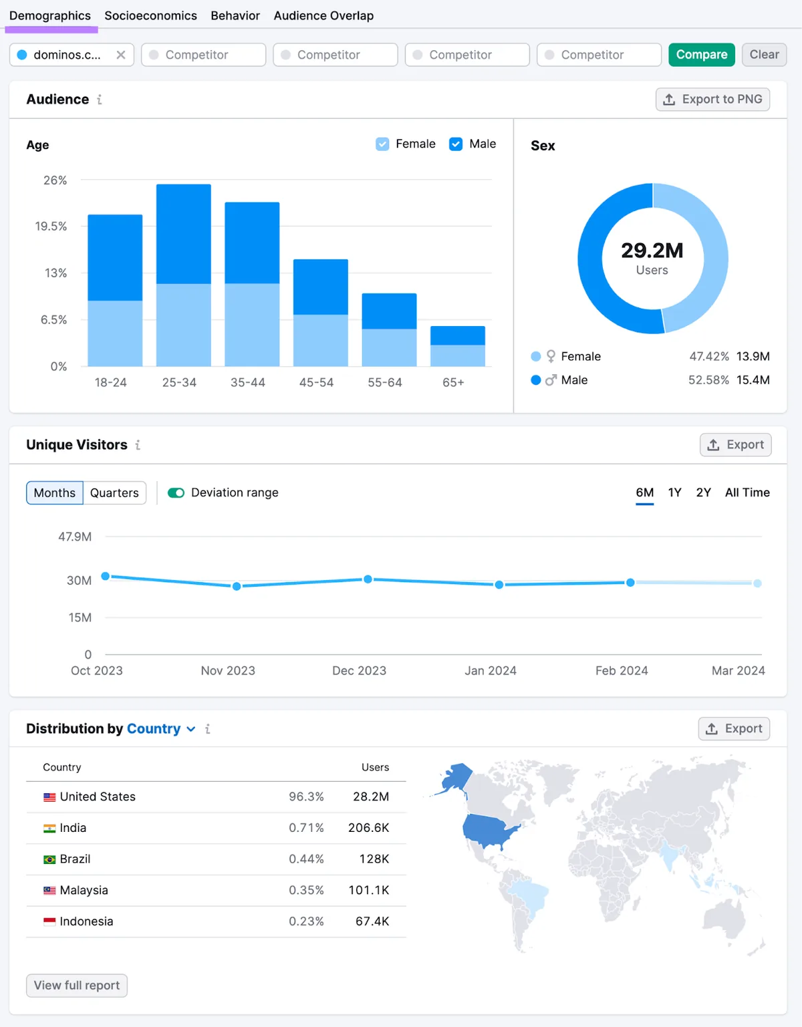Click the dark blue Male legend swatch

point(536,380)
